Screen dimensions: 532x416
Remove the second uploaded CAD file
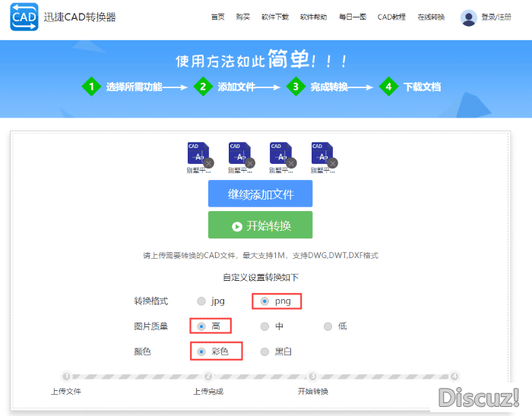(x=249, y=162)
